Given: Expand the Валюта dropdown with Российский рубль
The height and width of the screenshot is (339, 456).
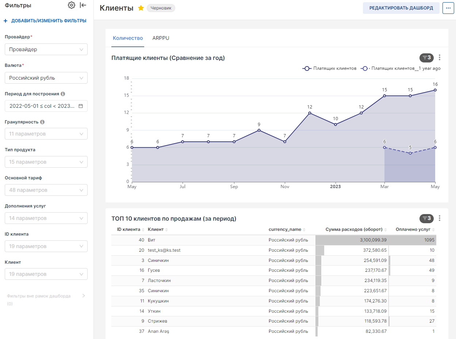Looking at the screenshot, I should pos(46,78).
